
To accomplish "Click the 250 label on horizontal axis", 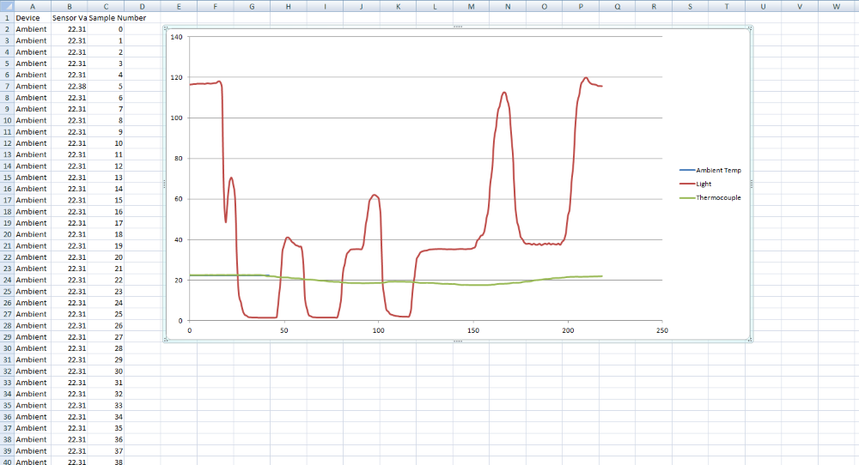I will (661, 330).
